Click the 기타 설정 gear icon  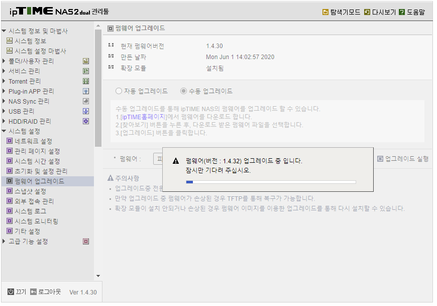click(x=10, y=231)
